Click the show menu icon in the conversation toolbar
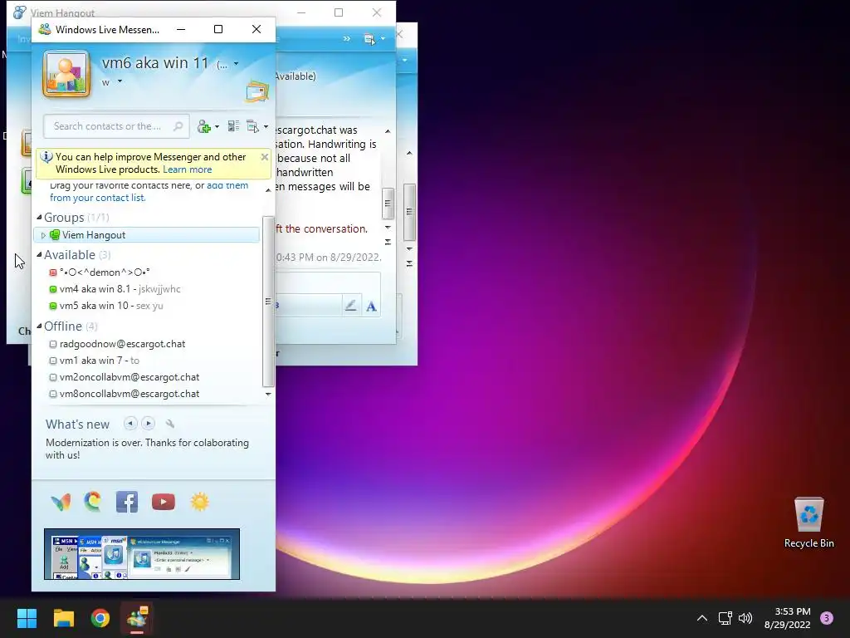The image size is (850, 638). pyautogui.click(x=369, y=39)
